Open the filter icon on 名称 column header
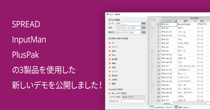Viewport: 210px width, 110px height. pyautogui.click(x=195, y=21)
